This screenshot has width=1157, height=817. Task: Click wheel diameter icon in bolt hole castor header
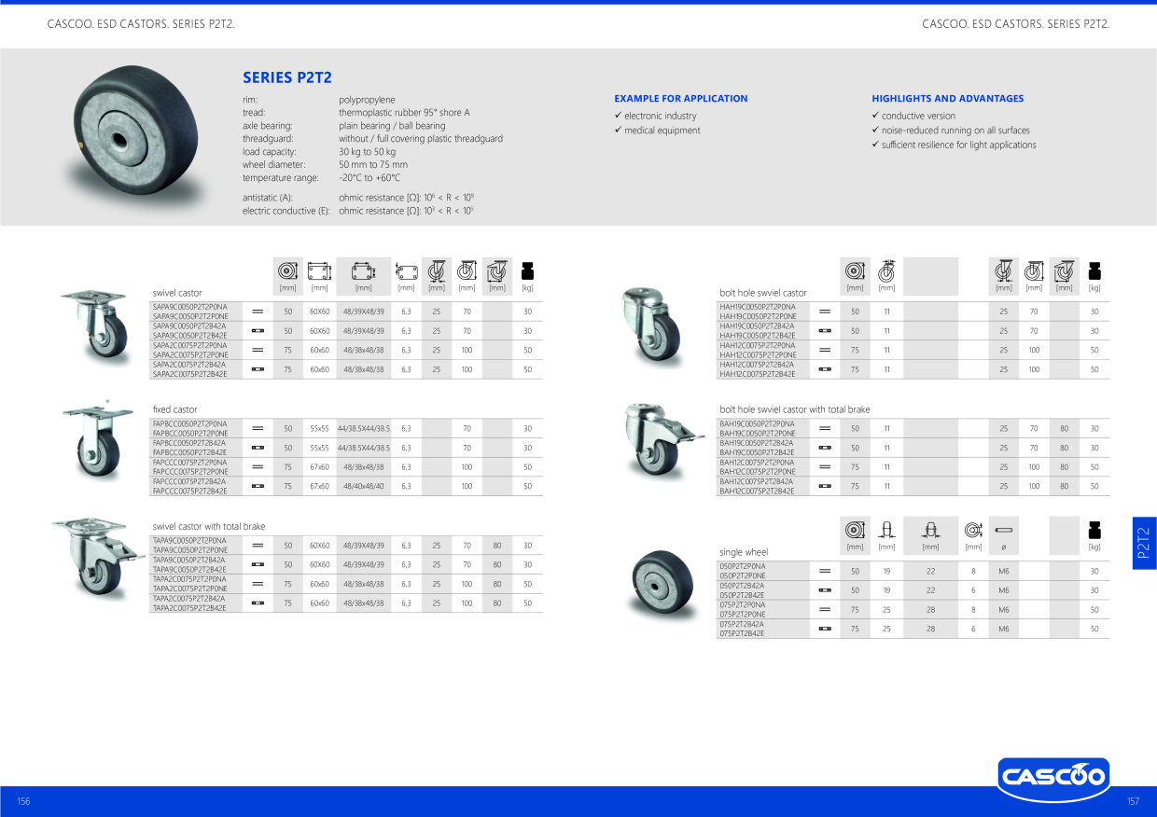855,270
